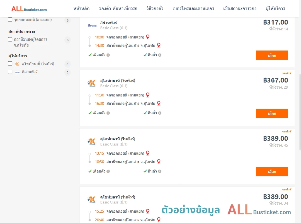The image size is (301, 223).
Task: Open the เช็คสถานะการจอง menu item
Action: [x=240, y=9]
